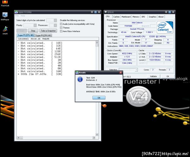Minimize the CPU-Z window
This screenshot has width=190, height=157.
pyautogui.click(x=166, y=12)
